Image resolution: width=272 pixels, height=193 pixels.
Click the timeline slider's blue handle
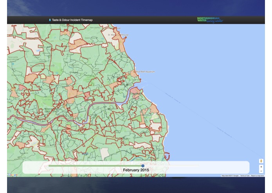(143, 166)
